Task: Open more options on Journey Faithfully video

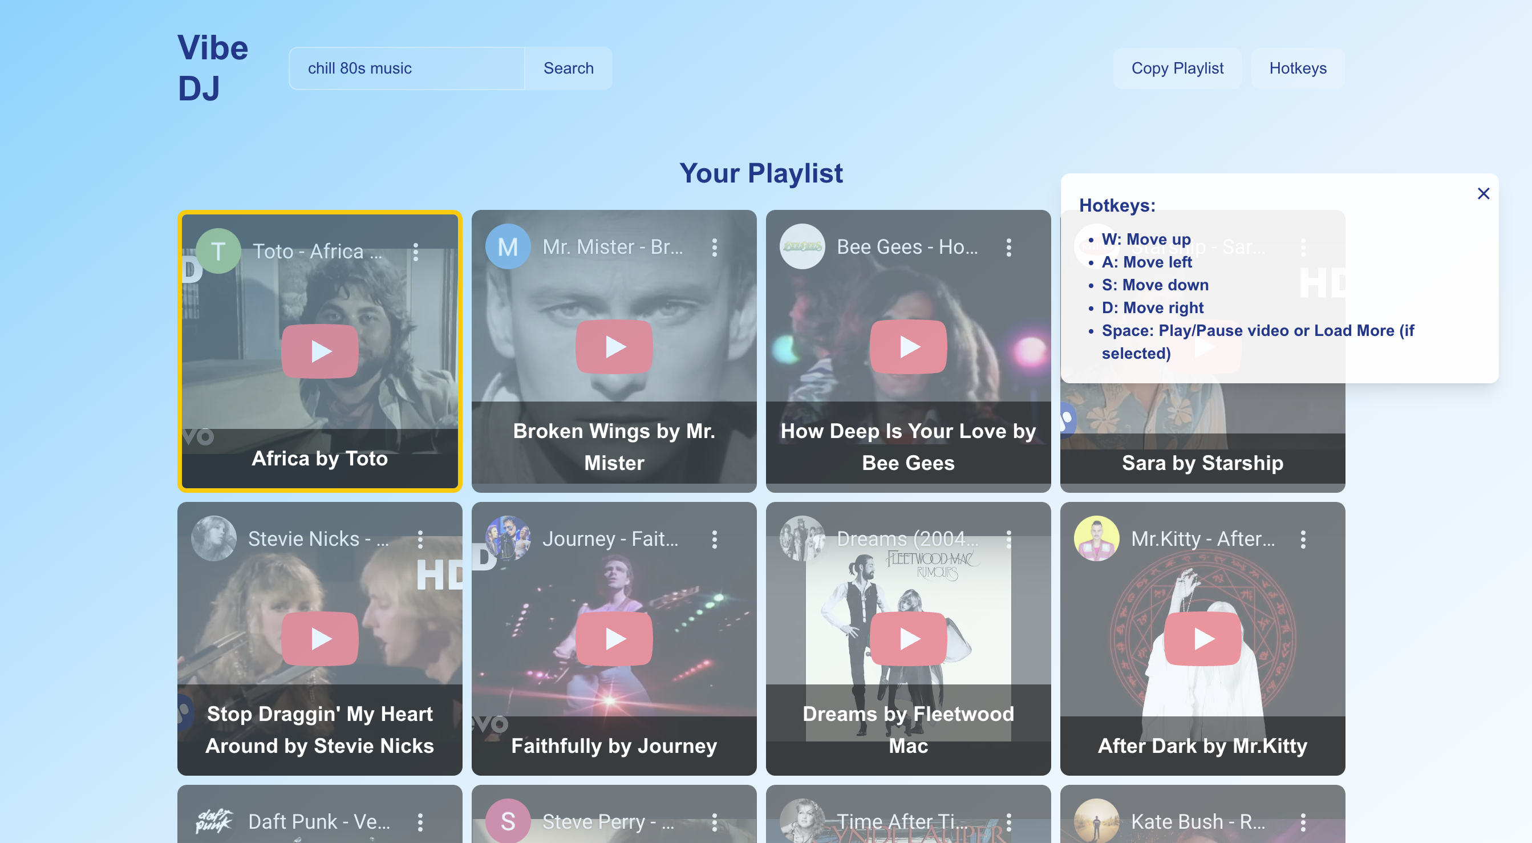Action: 714,539
